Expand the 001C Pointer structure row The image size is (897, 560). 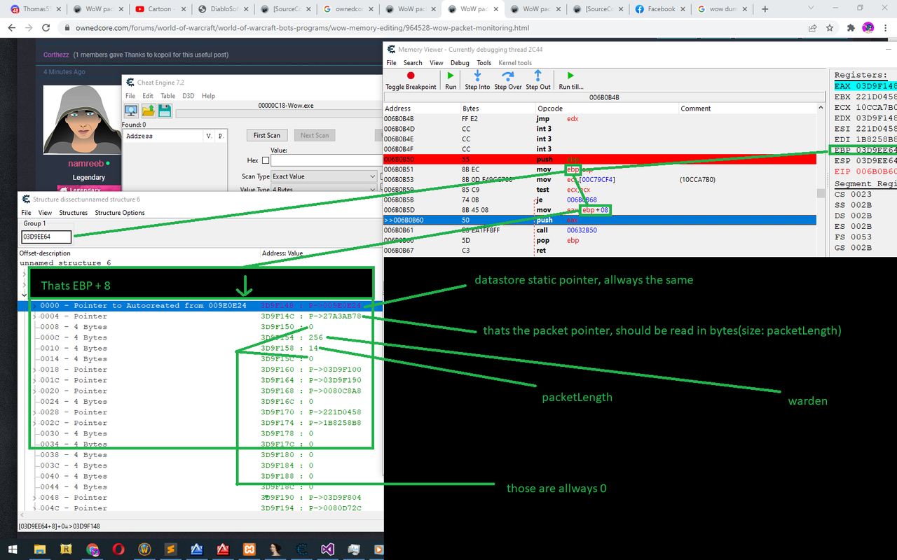tap(33, 380)
